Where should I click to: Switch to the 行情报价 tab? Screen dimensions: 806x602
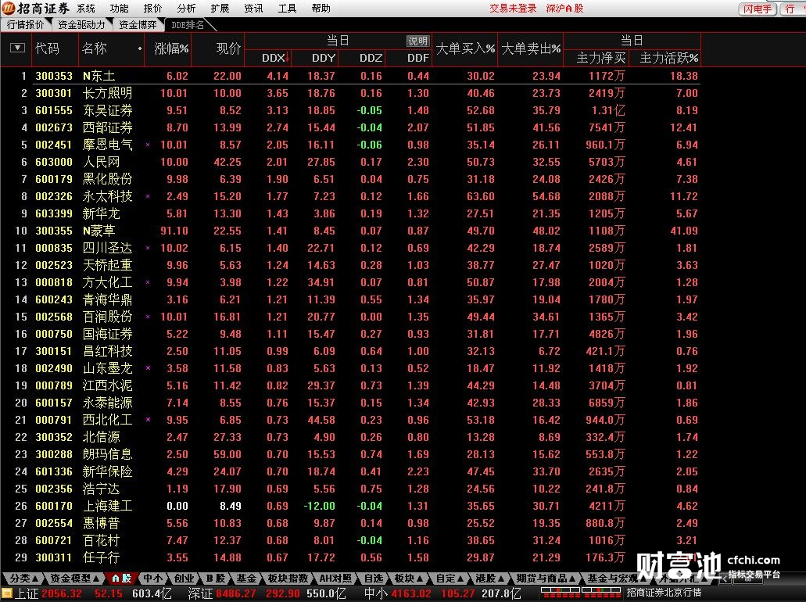25,25
